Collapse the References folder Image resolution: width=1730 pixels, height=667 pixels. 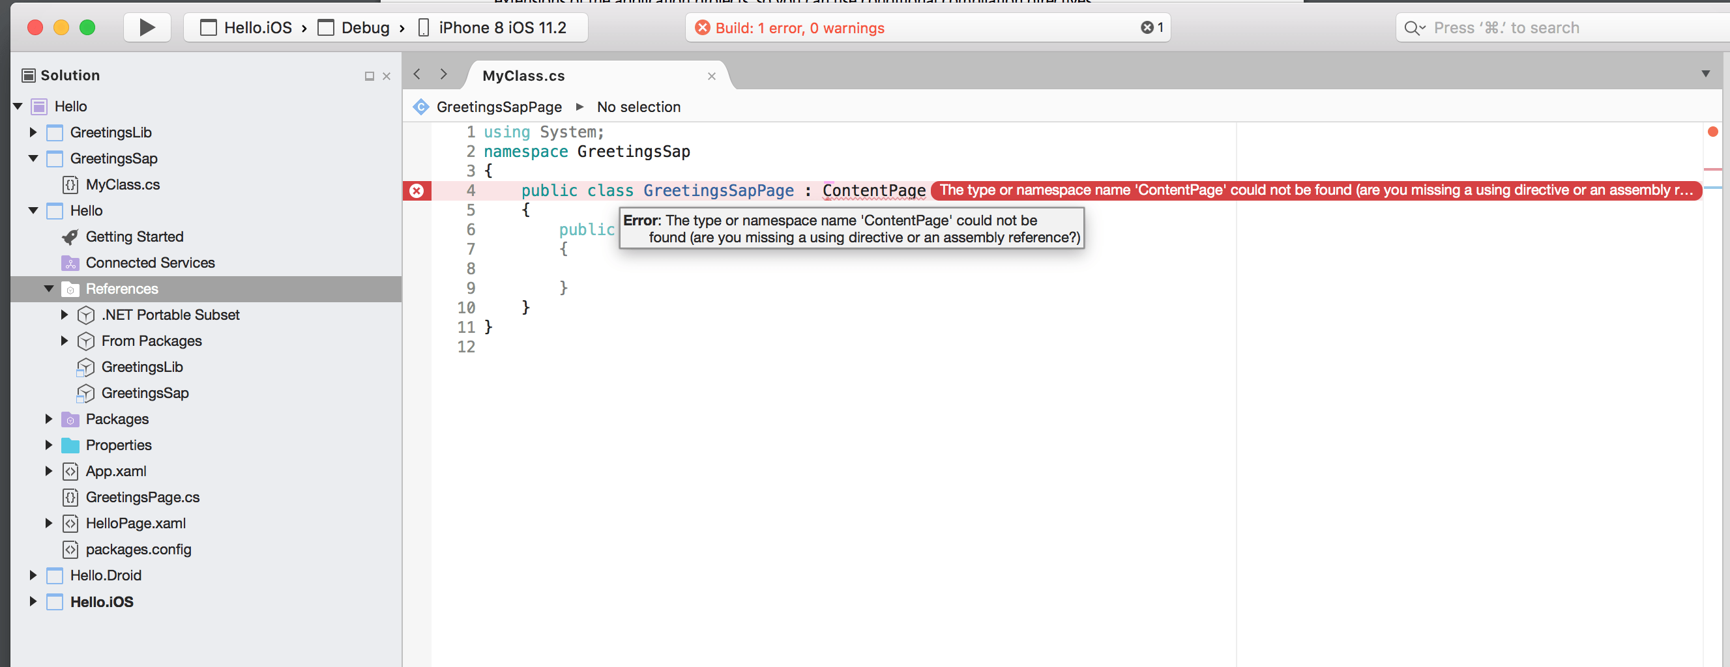coord(49,289)
